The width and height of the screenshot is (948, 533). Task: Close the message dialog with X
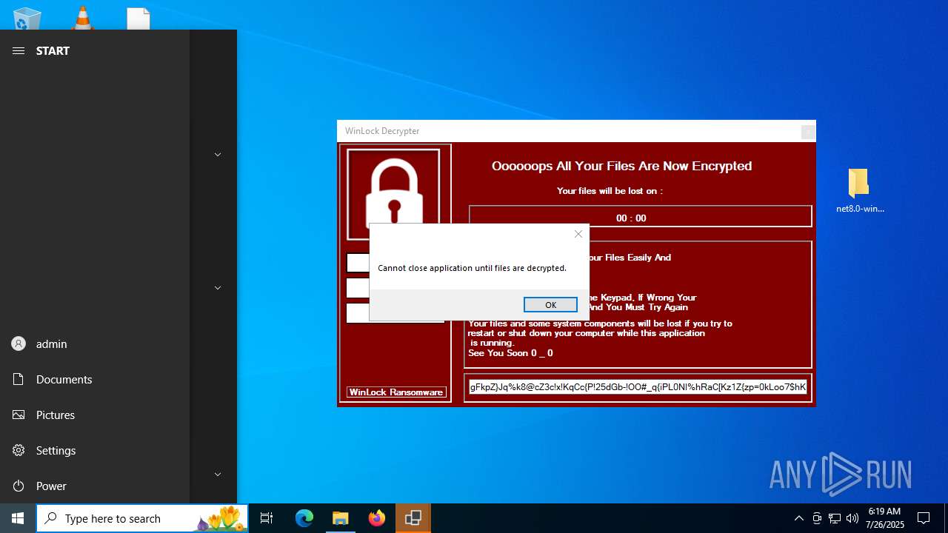578,234
